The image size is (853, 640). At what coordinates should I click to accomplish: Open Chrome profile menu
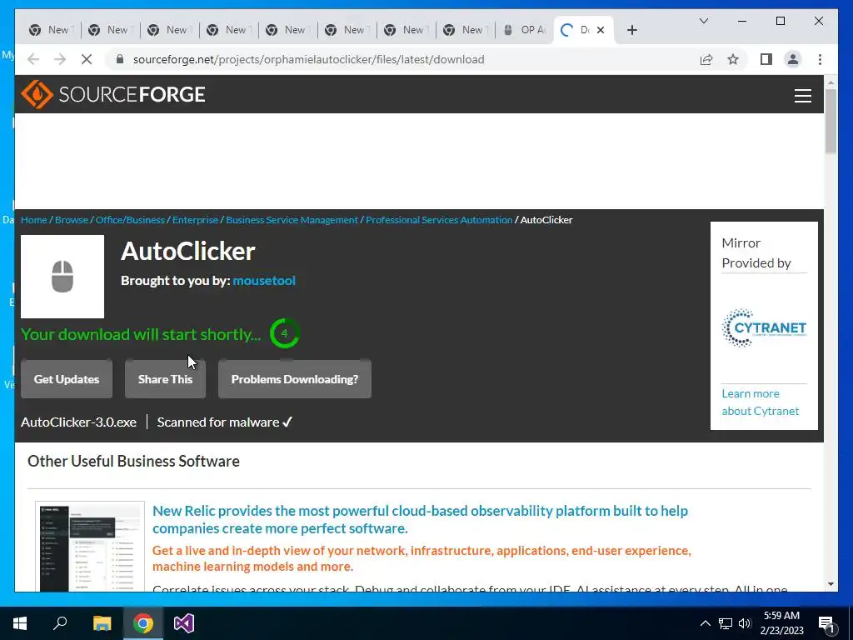[x=793, y=59]
